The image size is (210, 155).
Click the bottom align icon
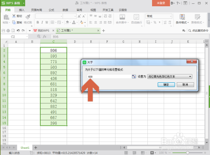[x=100, y=16]
